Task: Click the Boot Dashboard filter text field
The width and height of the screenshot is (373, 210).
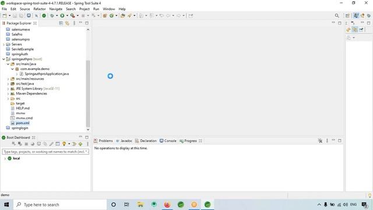Action: click(x=45, y=152)
